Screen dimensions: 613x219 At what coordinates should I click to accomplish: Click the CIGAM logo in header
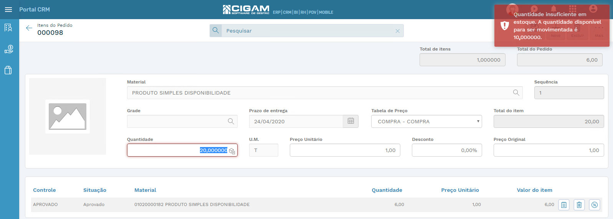[x=246, y=10]
